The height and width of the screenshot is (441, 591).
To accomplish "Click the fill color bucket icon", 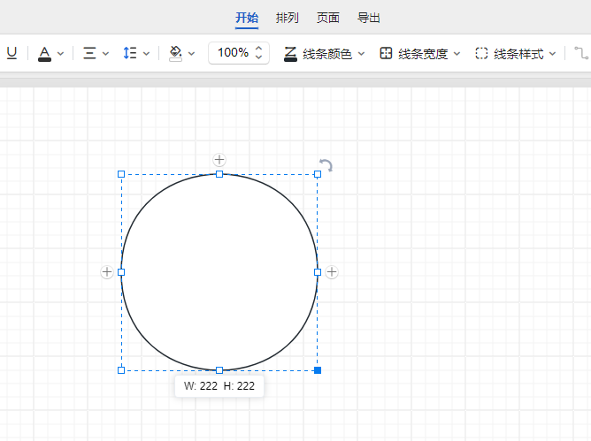I will pos(176,54).
